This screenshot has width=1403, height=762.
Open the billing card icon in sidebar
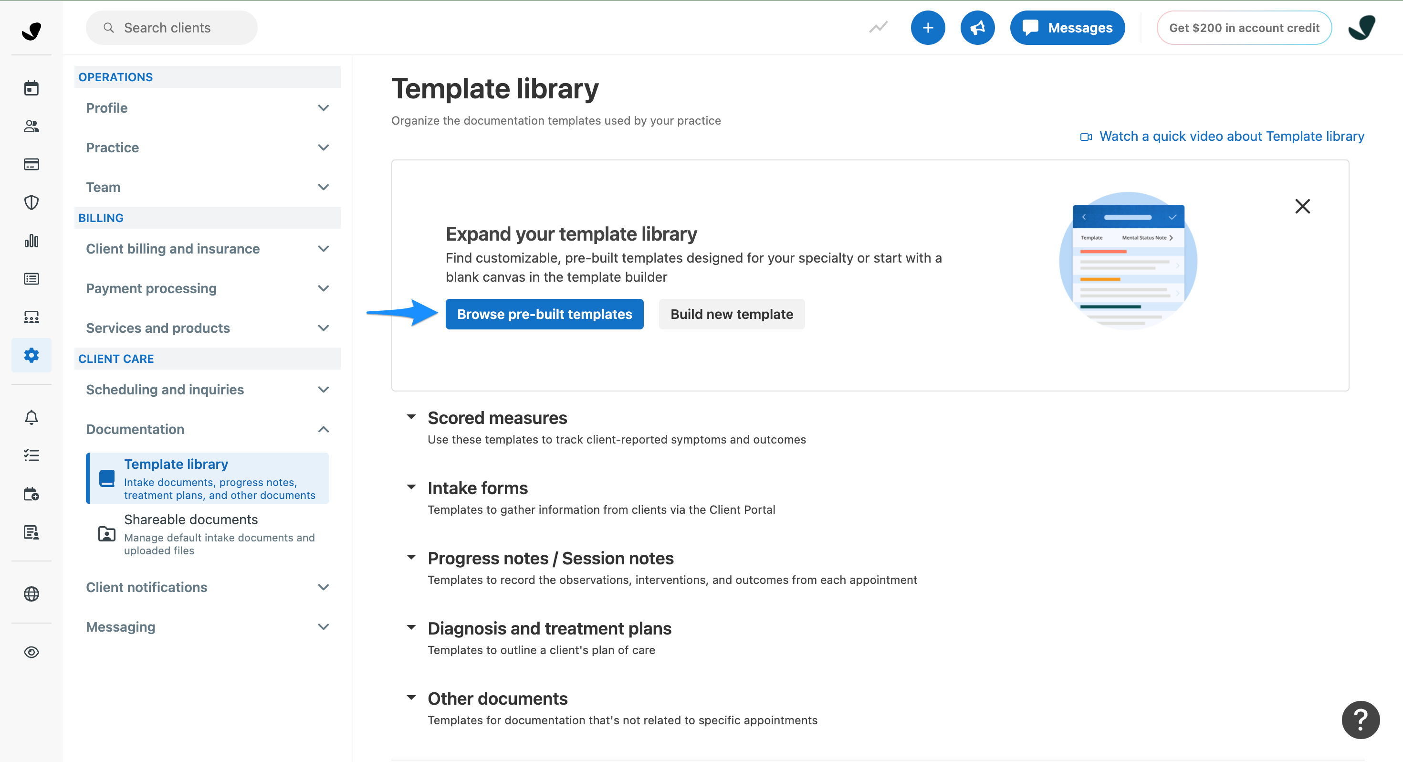[x=31, y=164]
